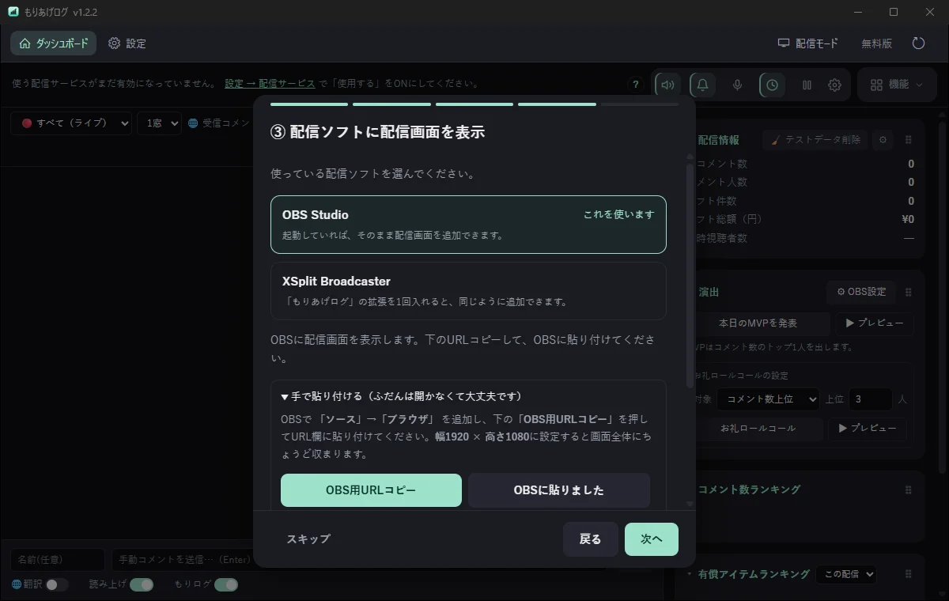Click the drag handle of 有償アイテムランキング panel
The image size is (949, 601).
[x=909, y=574]
